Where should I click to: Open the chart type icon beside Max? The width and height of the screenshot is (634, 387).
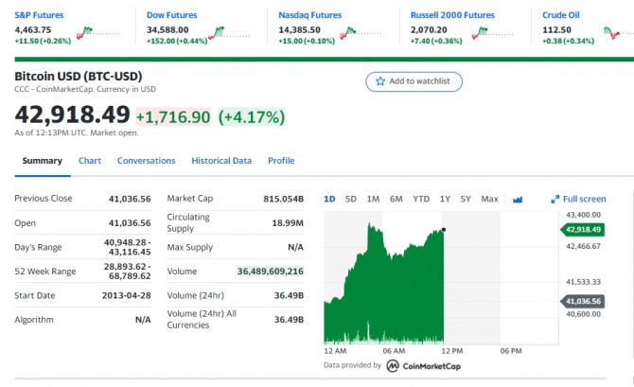click(x=518, y=200)
